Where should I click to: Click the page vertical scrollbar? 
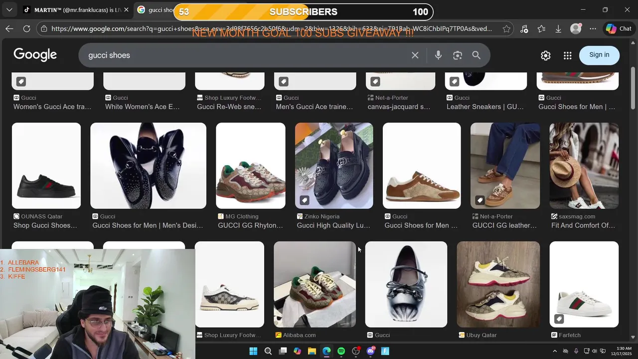pyautogui.click(x=633, y=87)
